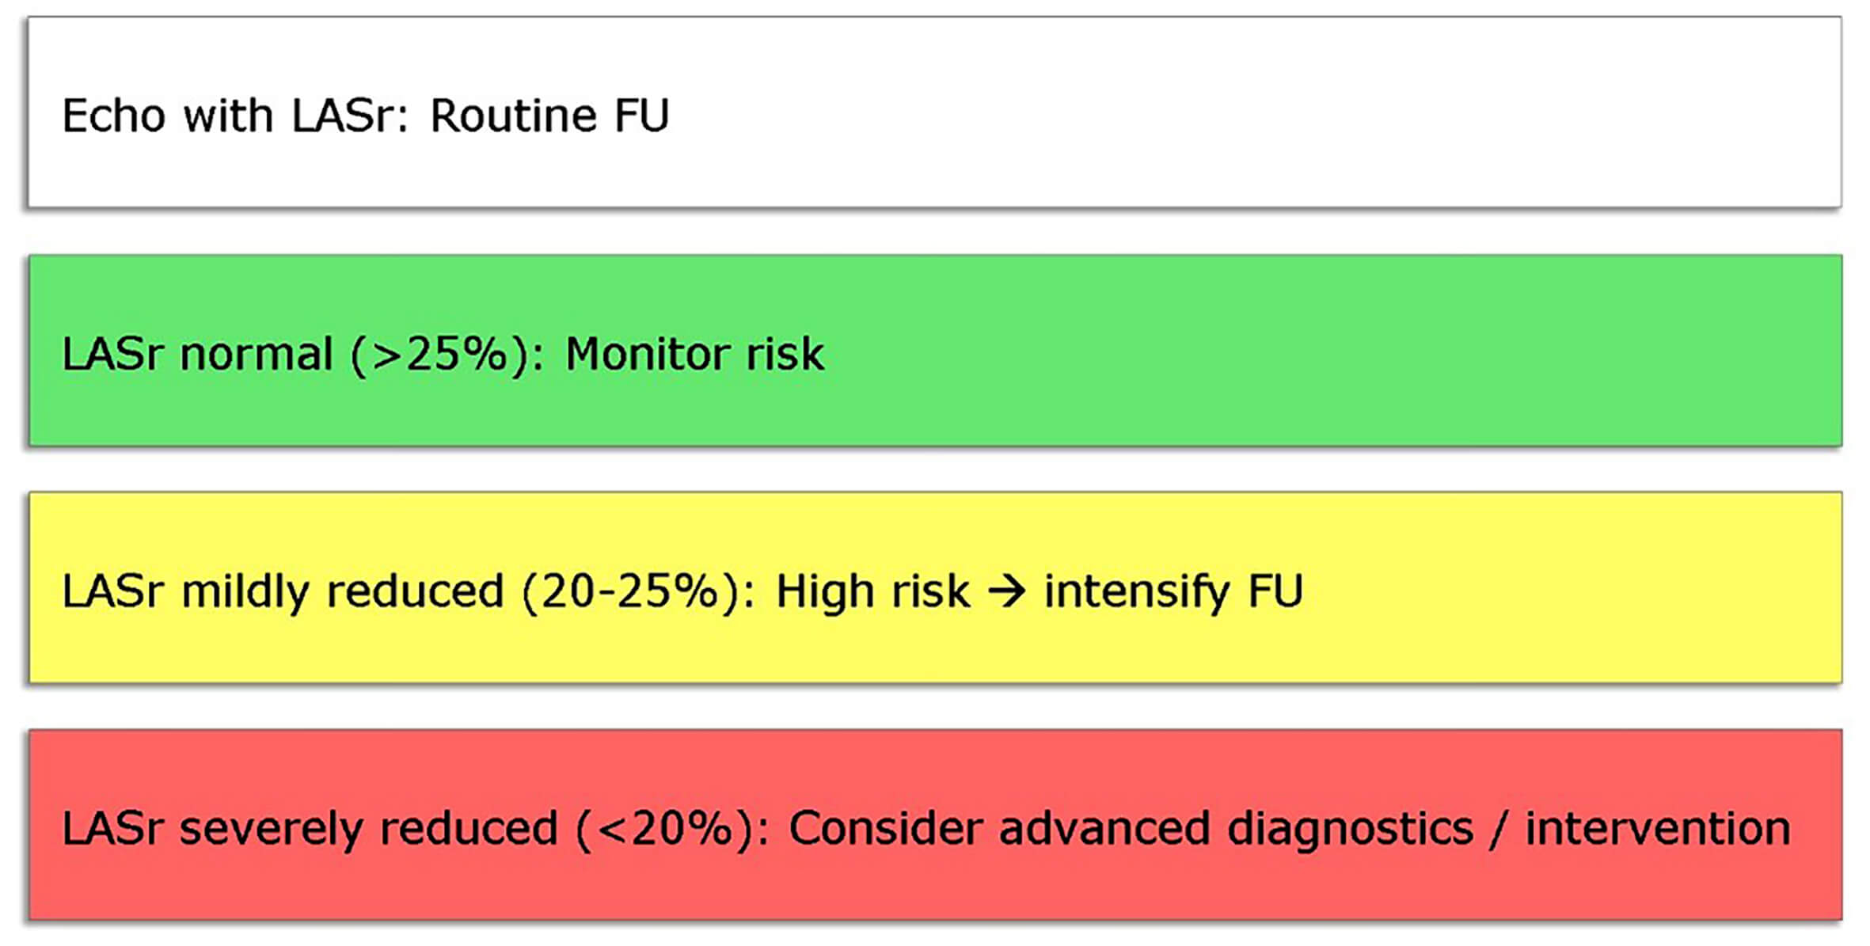Click the "LASr severely reduced" label
The image size is (1870, 946).
tap(310, 829)
